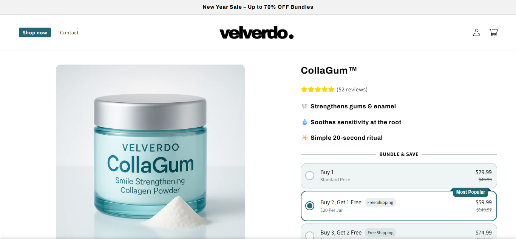The image size is (516, 239).
Task: Click the New Year Sale announcement banner
Action: click(258, 7)
